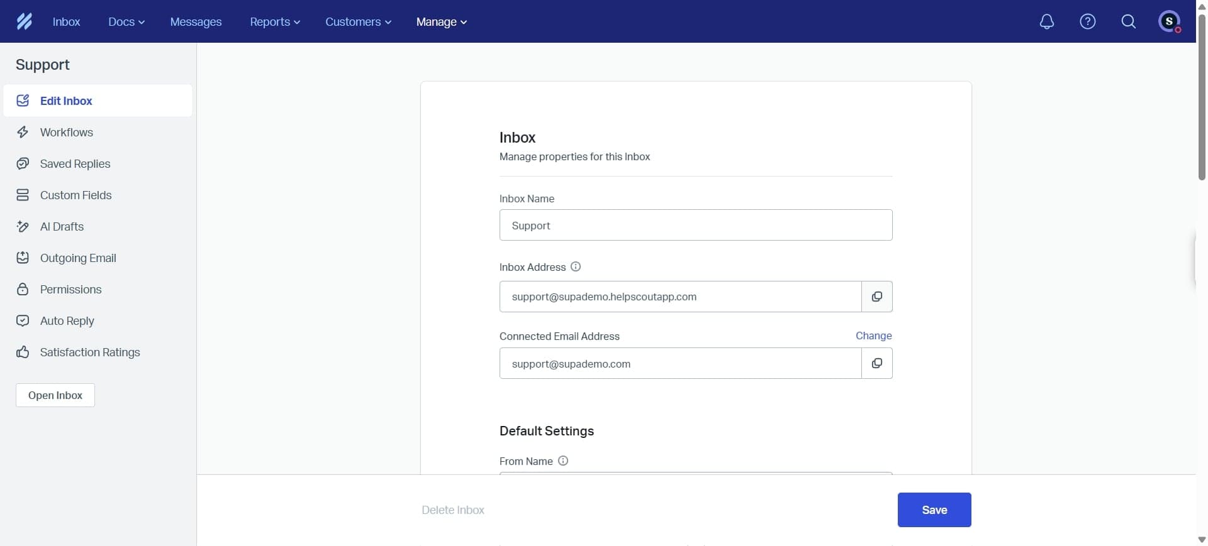Open AI Drafts settings
Screen dimensions: 1208x546
[98, 226]
